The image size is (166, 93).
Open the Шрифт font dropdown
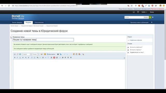click(x=27, y=54)
